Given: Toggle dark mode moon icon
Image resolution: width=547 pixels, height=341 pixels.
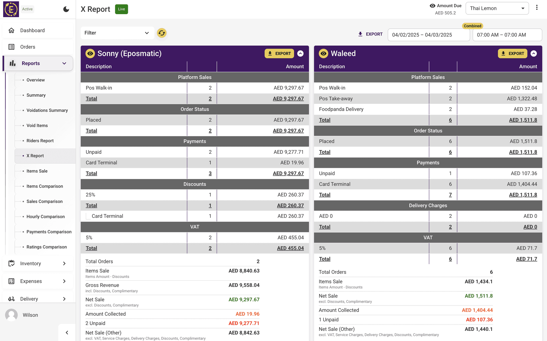Looking at the screenshot, I should coord(66,9).
